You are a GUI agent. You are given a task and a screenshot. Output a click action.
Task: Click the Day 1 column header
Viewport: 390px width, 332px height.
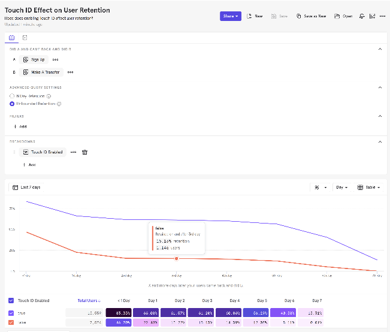pyautogui.click(x=153, y=301)
